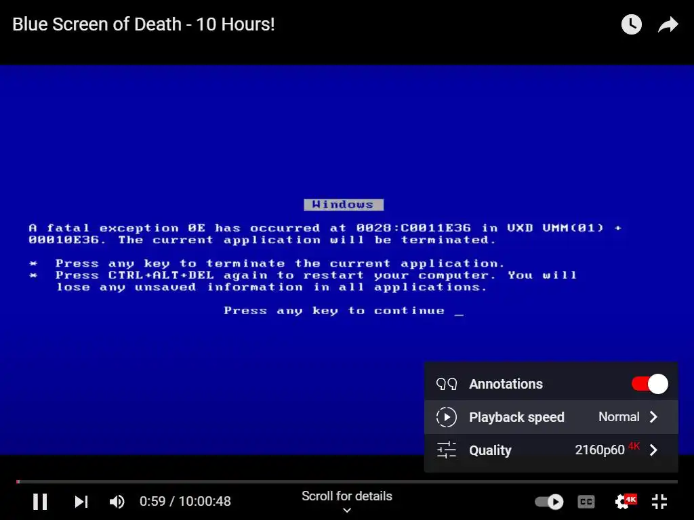Open the Playback speed submenu
Screen dimensions: 694x520
point(551,417)
